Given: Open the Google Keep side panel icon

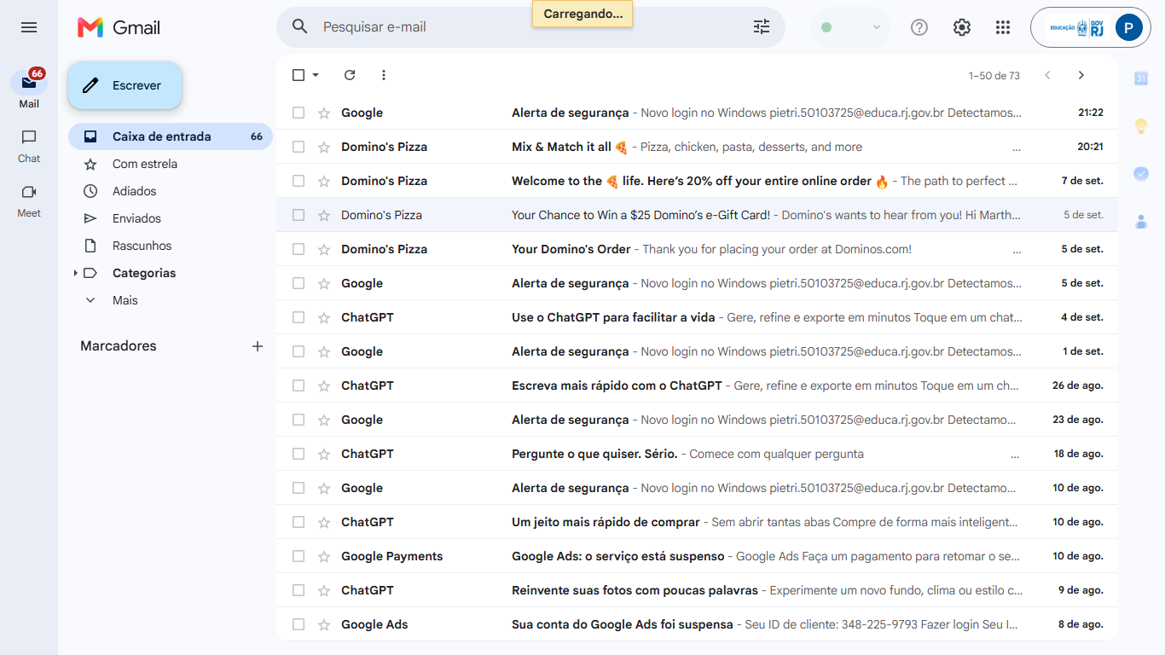Looking at the screenshot, I should 1141,126.
